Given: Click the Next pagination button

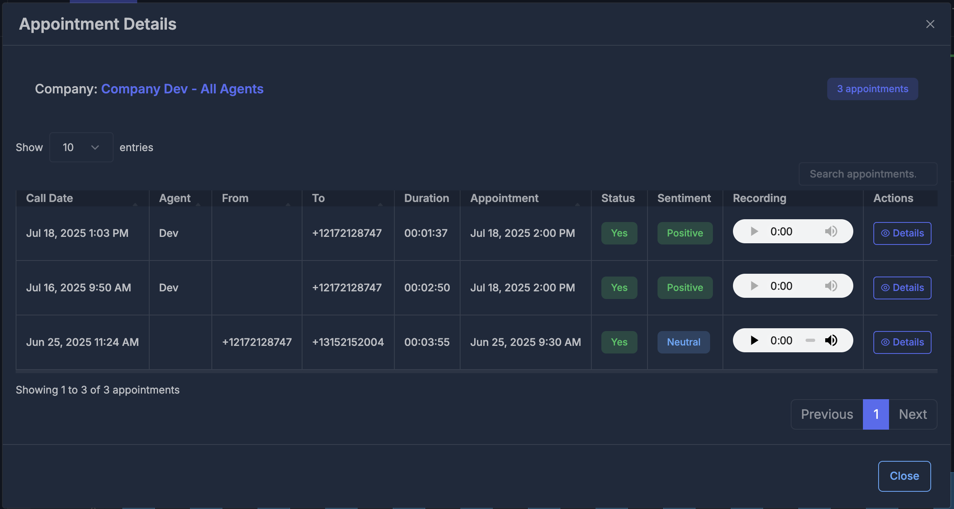Looking at the screenshot, I should [913, 414].
